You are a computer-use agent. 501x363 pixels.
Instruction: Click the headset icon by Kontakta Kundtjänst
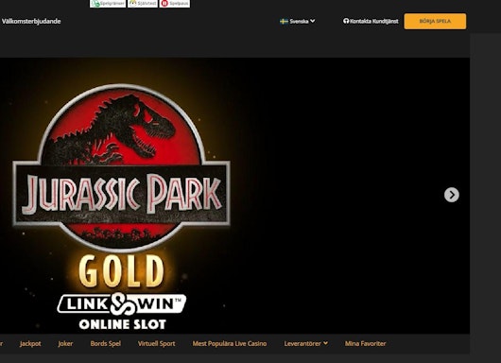coord(346,21)
